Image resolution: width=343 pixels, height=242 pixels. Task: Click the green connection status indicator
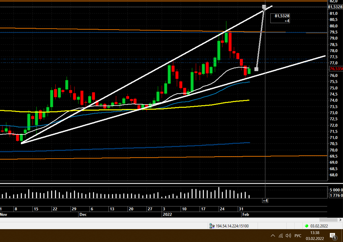[x=306, y=226]
